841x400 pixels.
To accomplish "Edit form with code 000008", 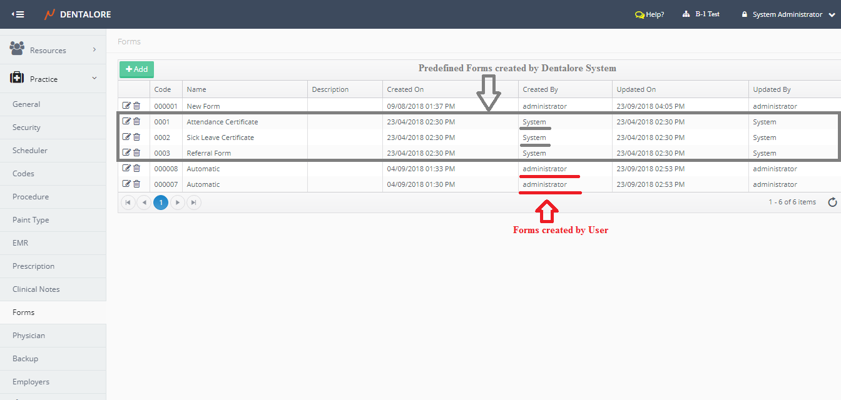I will click(126, 168).
